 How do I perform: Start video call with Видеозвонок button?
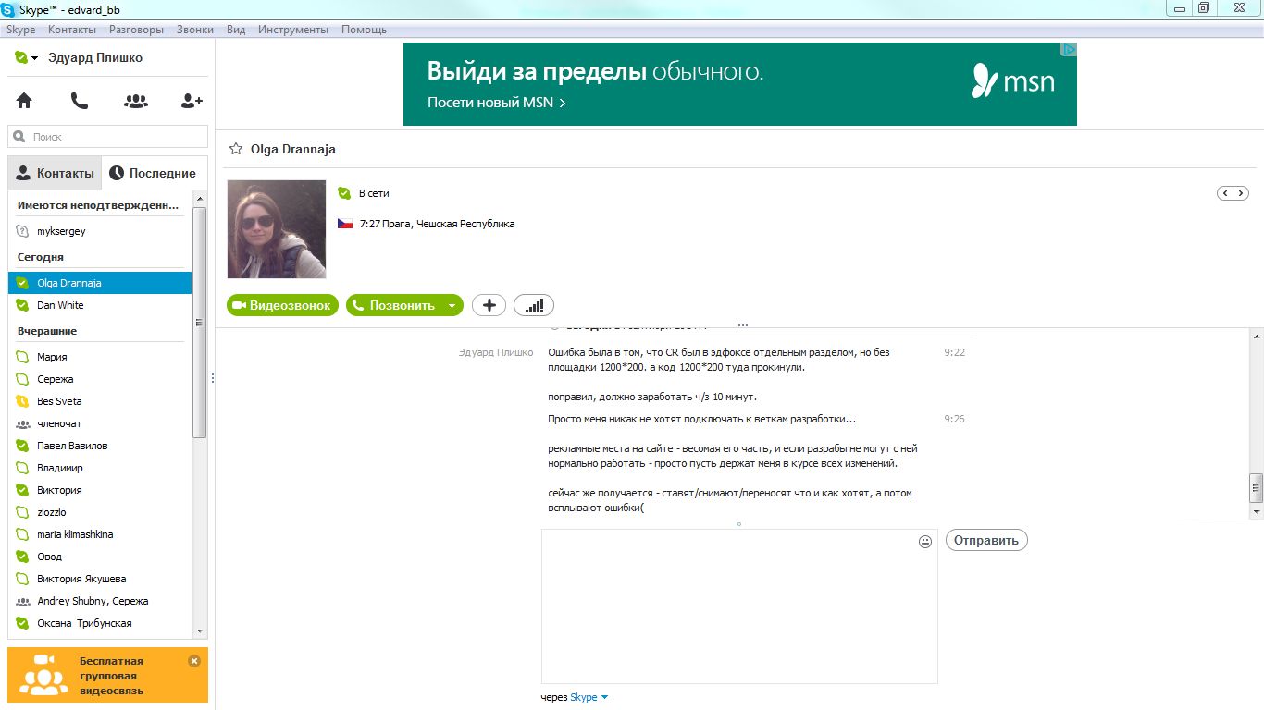click(282, 305)
